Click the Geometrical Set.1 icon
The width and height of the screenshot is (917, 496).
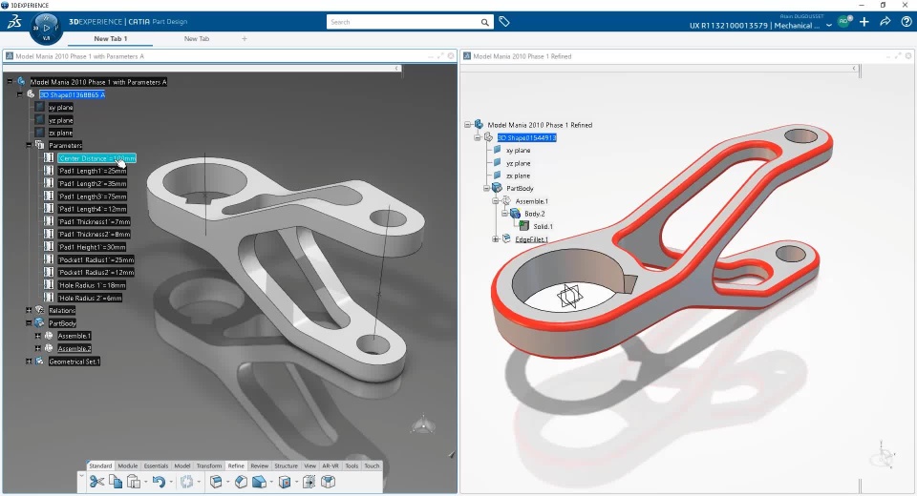(x=40, y=362)
